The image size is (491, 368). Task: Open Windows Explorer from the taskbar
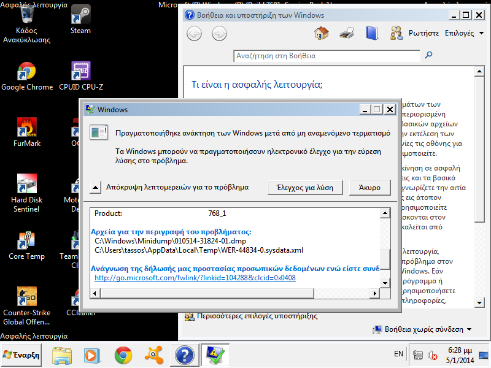62,355
